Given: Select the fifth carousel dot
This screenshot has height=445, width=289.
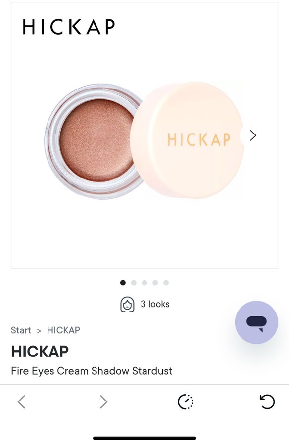Looking at the screenshot, I should 166,283.
